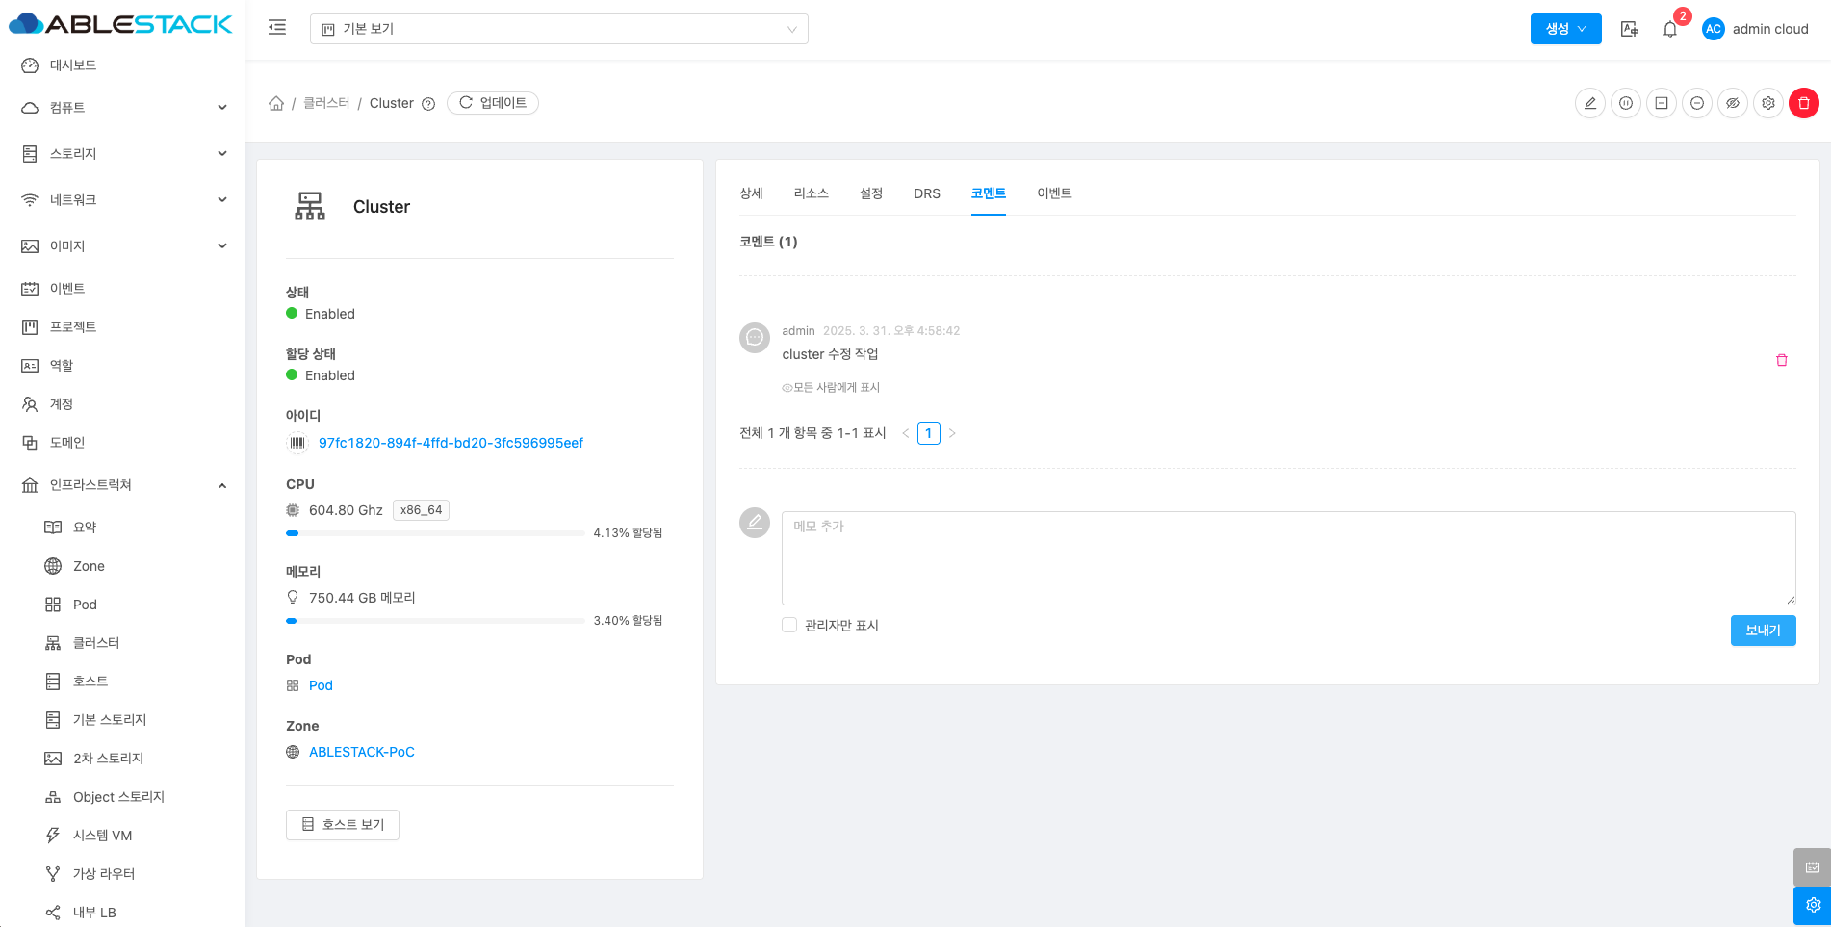The image size is (1831, 927).
Task: Open the 기본 보기 view dropdown
Action: [x=559, y=29]
